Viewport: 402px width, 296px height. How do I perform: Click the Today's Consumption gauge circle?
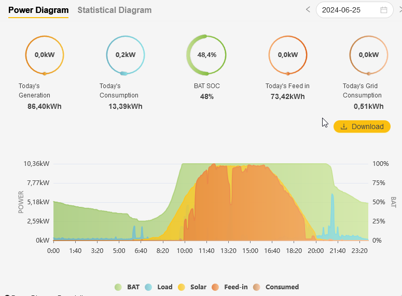click(125, 55)
